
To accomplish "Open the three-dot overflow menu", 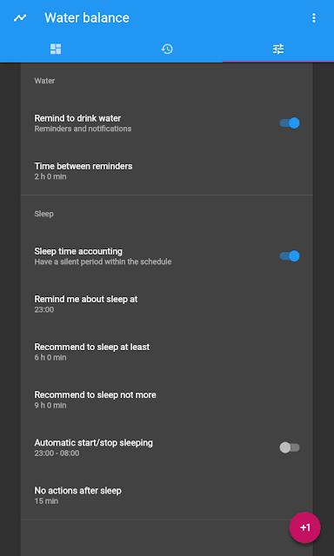I will [x=313, y=17].
